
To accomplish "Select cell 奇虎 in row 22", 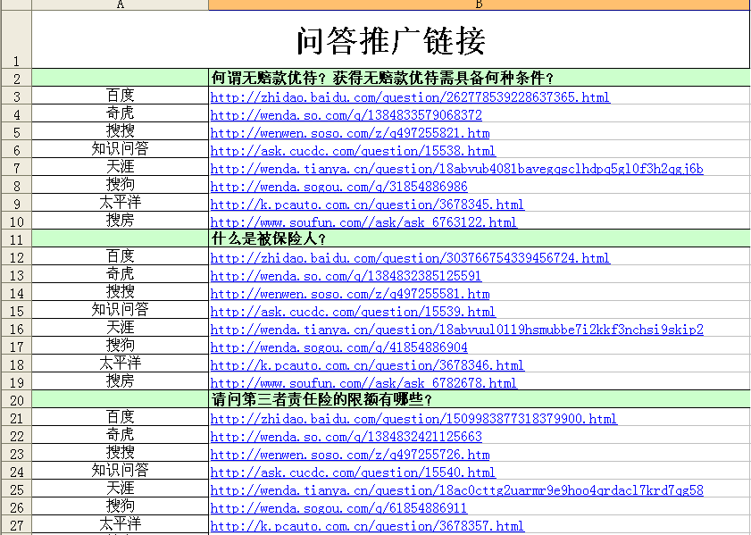I will click(x=121, y=435).
